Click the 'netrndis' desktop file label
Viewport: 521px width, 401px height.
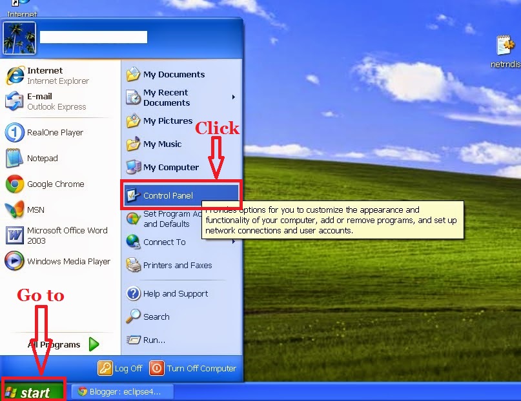click(506, 64)
